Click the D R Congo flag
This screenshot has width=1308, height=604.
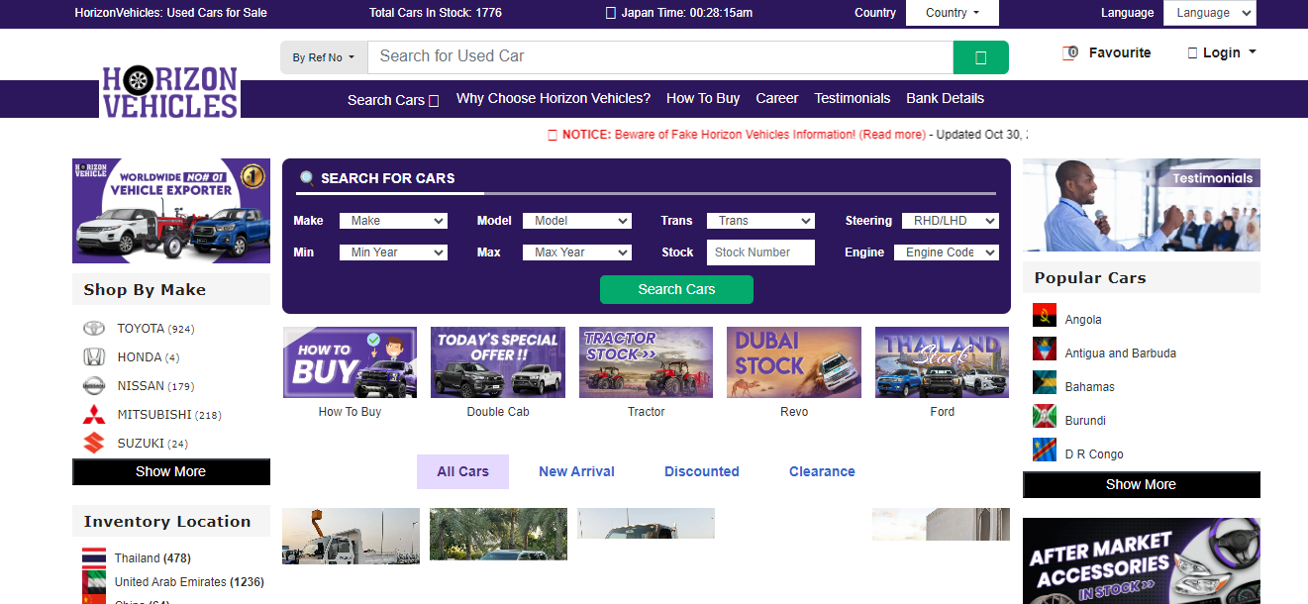point(1045,451)
